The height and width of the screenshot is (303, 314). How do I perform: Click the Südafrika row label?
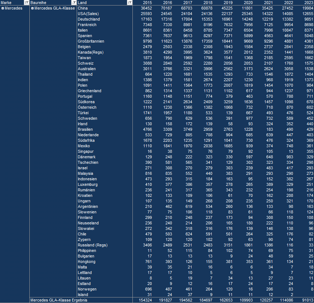[86, 141]
